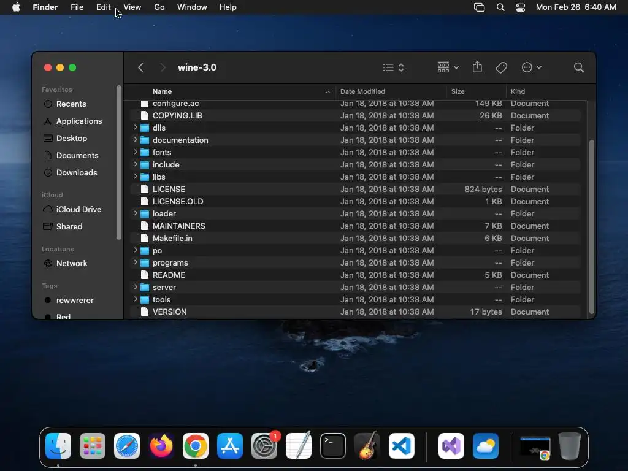The image size is (628, 471).
Task: Click the file list vertical scrollbar
Action: 592,226
